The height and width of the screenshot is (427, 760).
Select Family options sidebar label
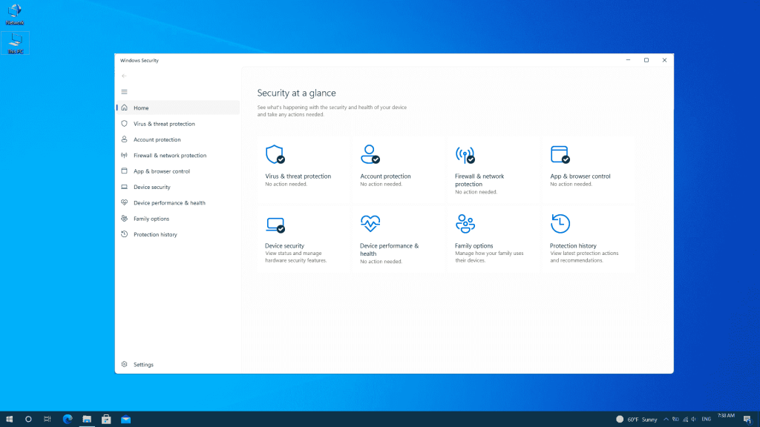[x=151, y=219]
